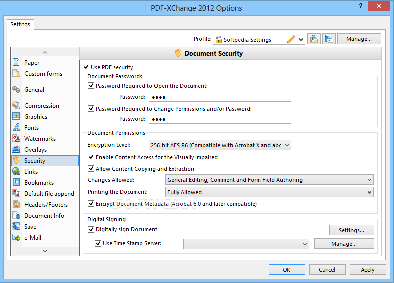Toggle Password Required to Open the Document
Viewport: 394px width, 283px height.
[x=91, y=86]
